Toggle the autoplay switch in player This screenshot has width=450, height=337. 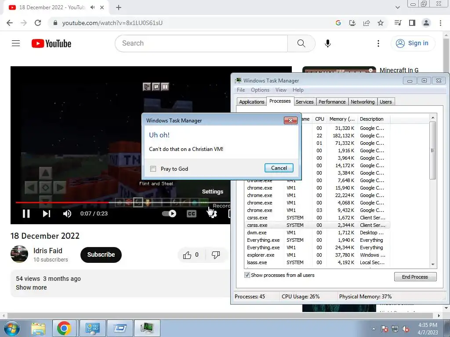pyautogui.click(x=169, y=214)
